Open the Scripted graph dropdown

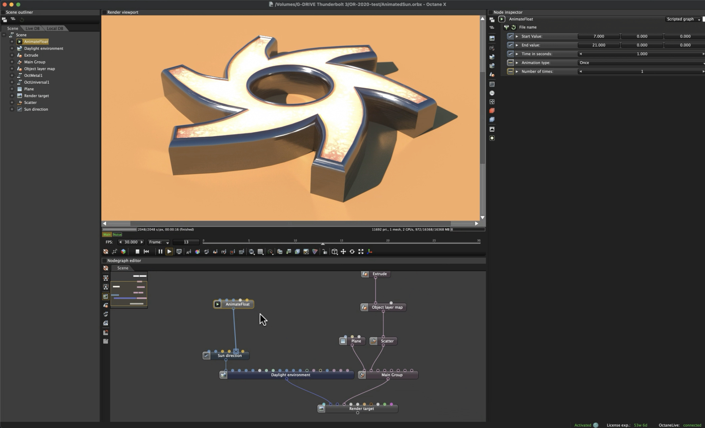click(683, 19)
